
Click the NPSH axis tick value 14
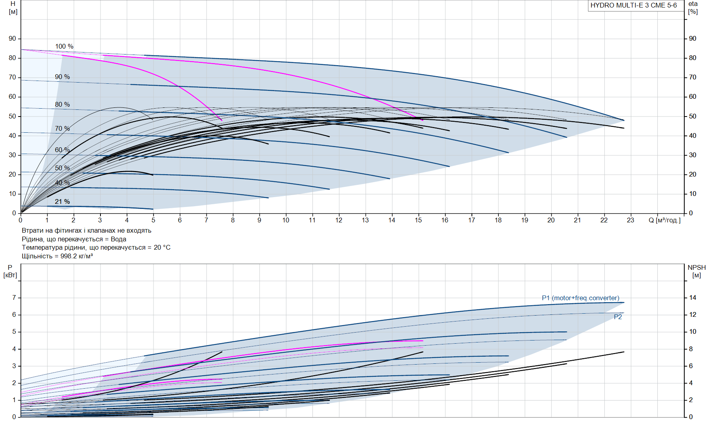[693, 297]
